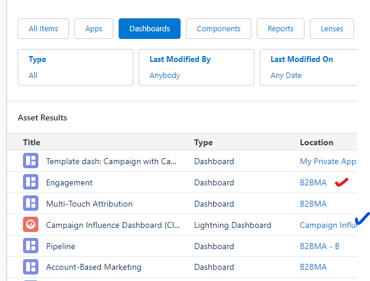This screenshot has width=370, height=281.
Task: Click the Multi-Touch Attribution dashboard icon
Action: pyautogui.click(x=30, y=204)
